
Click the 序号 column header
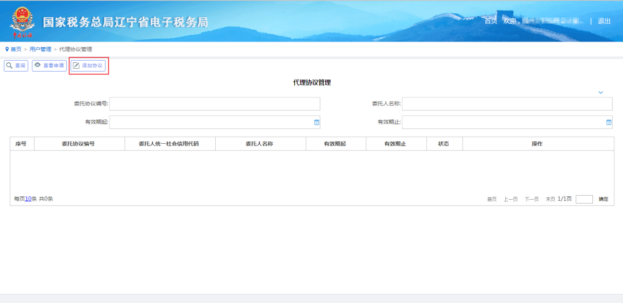21,144
